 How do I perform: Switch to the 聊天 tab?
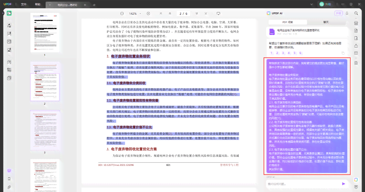326,22
